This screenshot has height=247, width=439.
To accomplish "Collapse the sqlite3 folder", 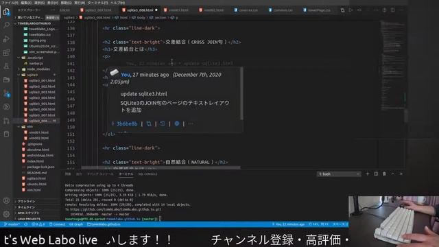I will (32, 75).
